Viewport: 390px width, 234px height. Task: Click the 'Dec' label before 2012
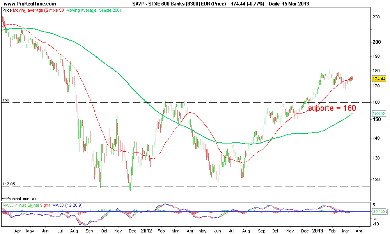[x=132, y=231]
